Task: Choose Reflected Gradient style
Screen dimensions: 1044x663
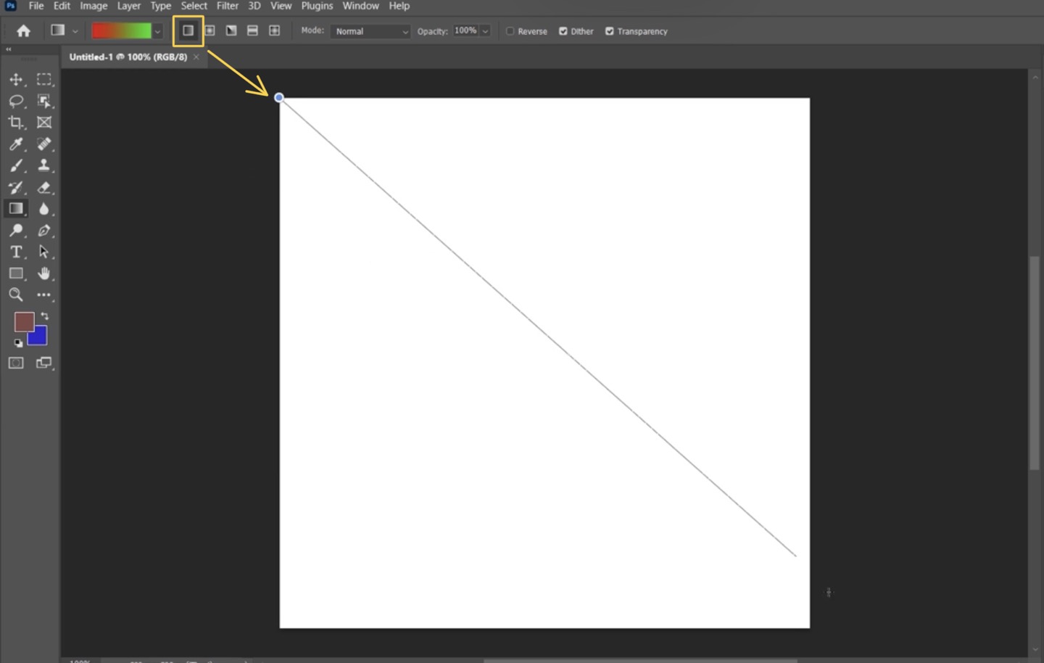Action: 252,30
